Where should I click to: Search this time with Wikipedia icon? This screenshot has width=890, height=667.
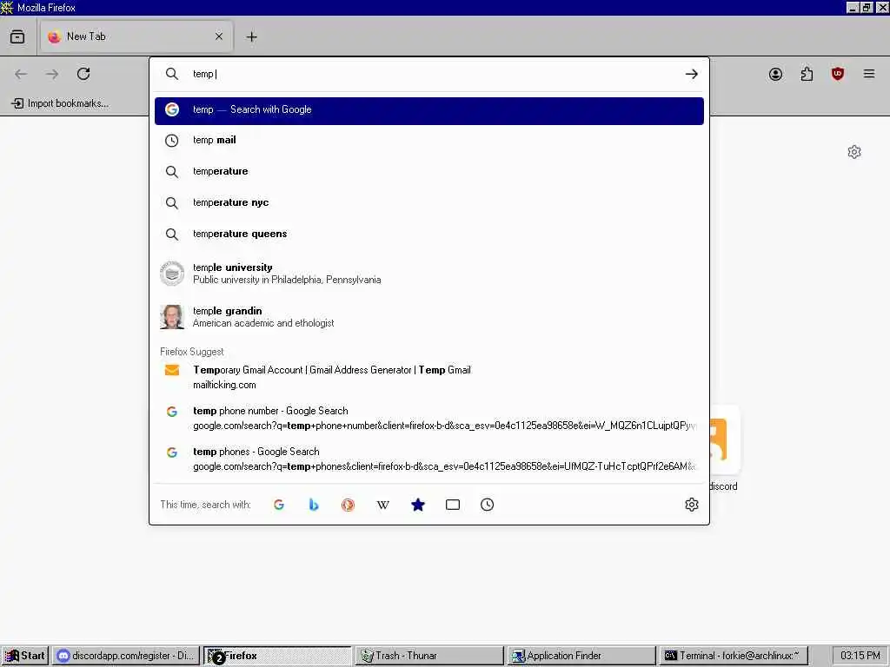point(383,505)
